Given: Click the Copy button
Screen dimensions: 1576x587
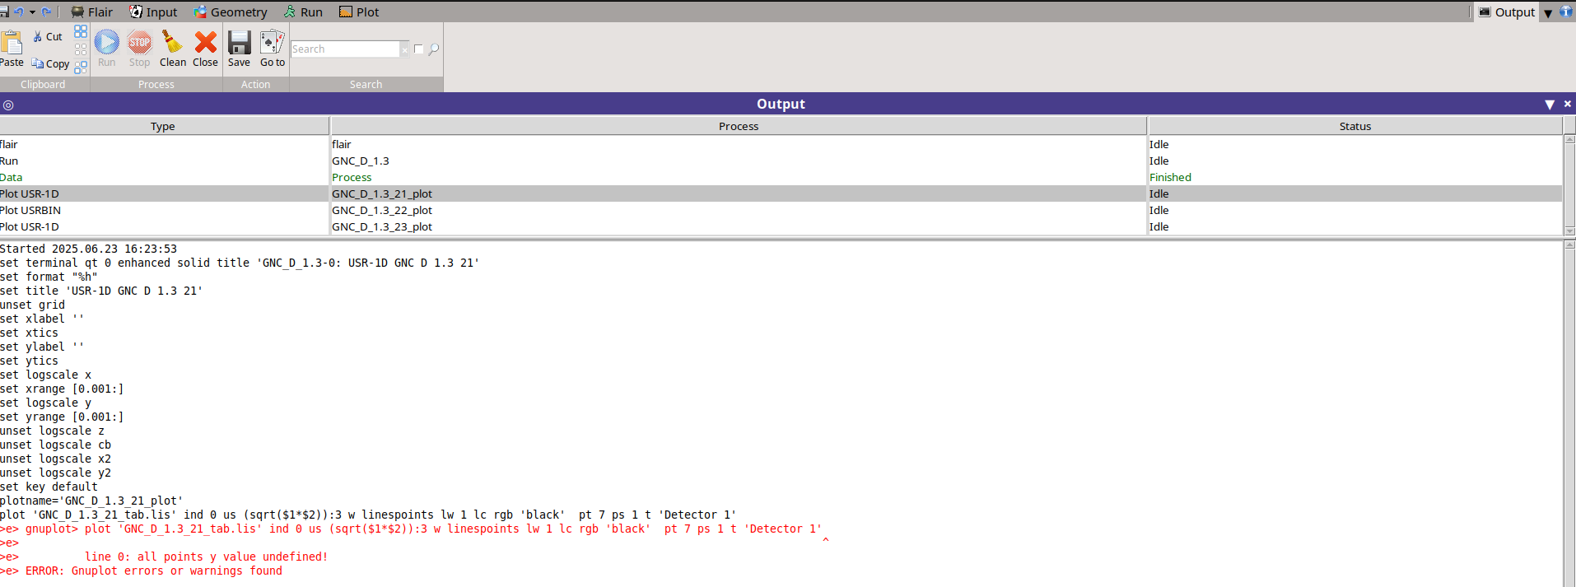Looking at the screenshot, I should (50, 63).
